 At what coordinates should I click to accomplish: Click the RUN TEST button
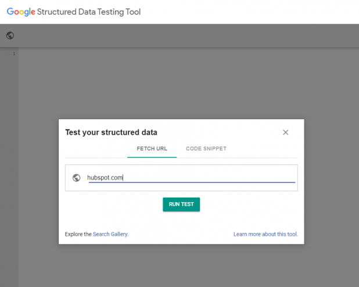point(181,205)
